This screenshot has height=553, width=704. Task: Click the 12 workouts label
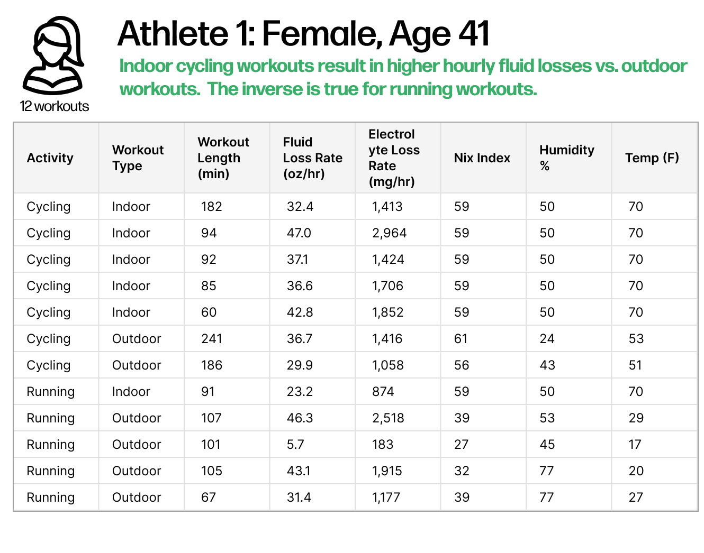(x=54, y=106)
